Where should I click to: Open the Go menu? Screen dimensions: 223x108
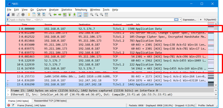coord(32,10)
